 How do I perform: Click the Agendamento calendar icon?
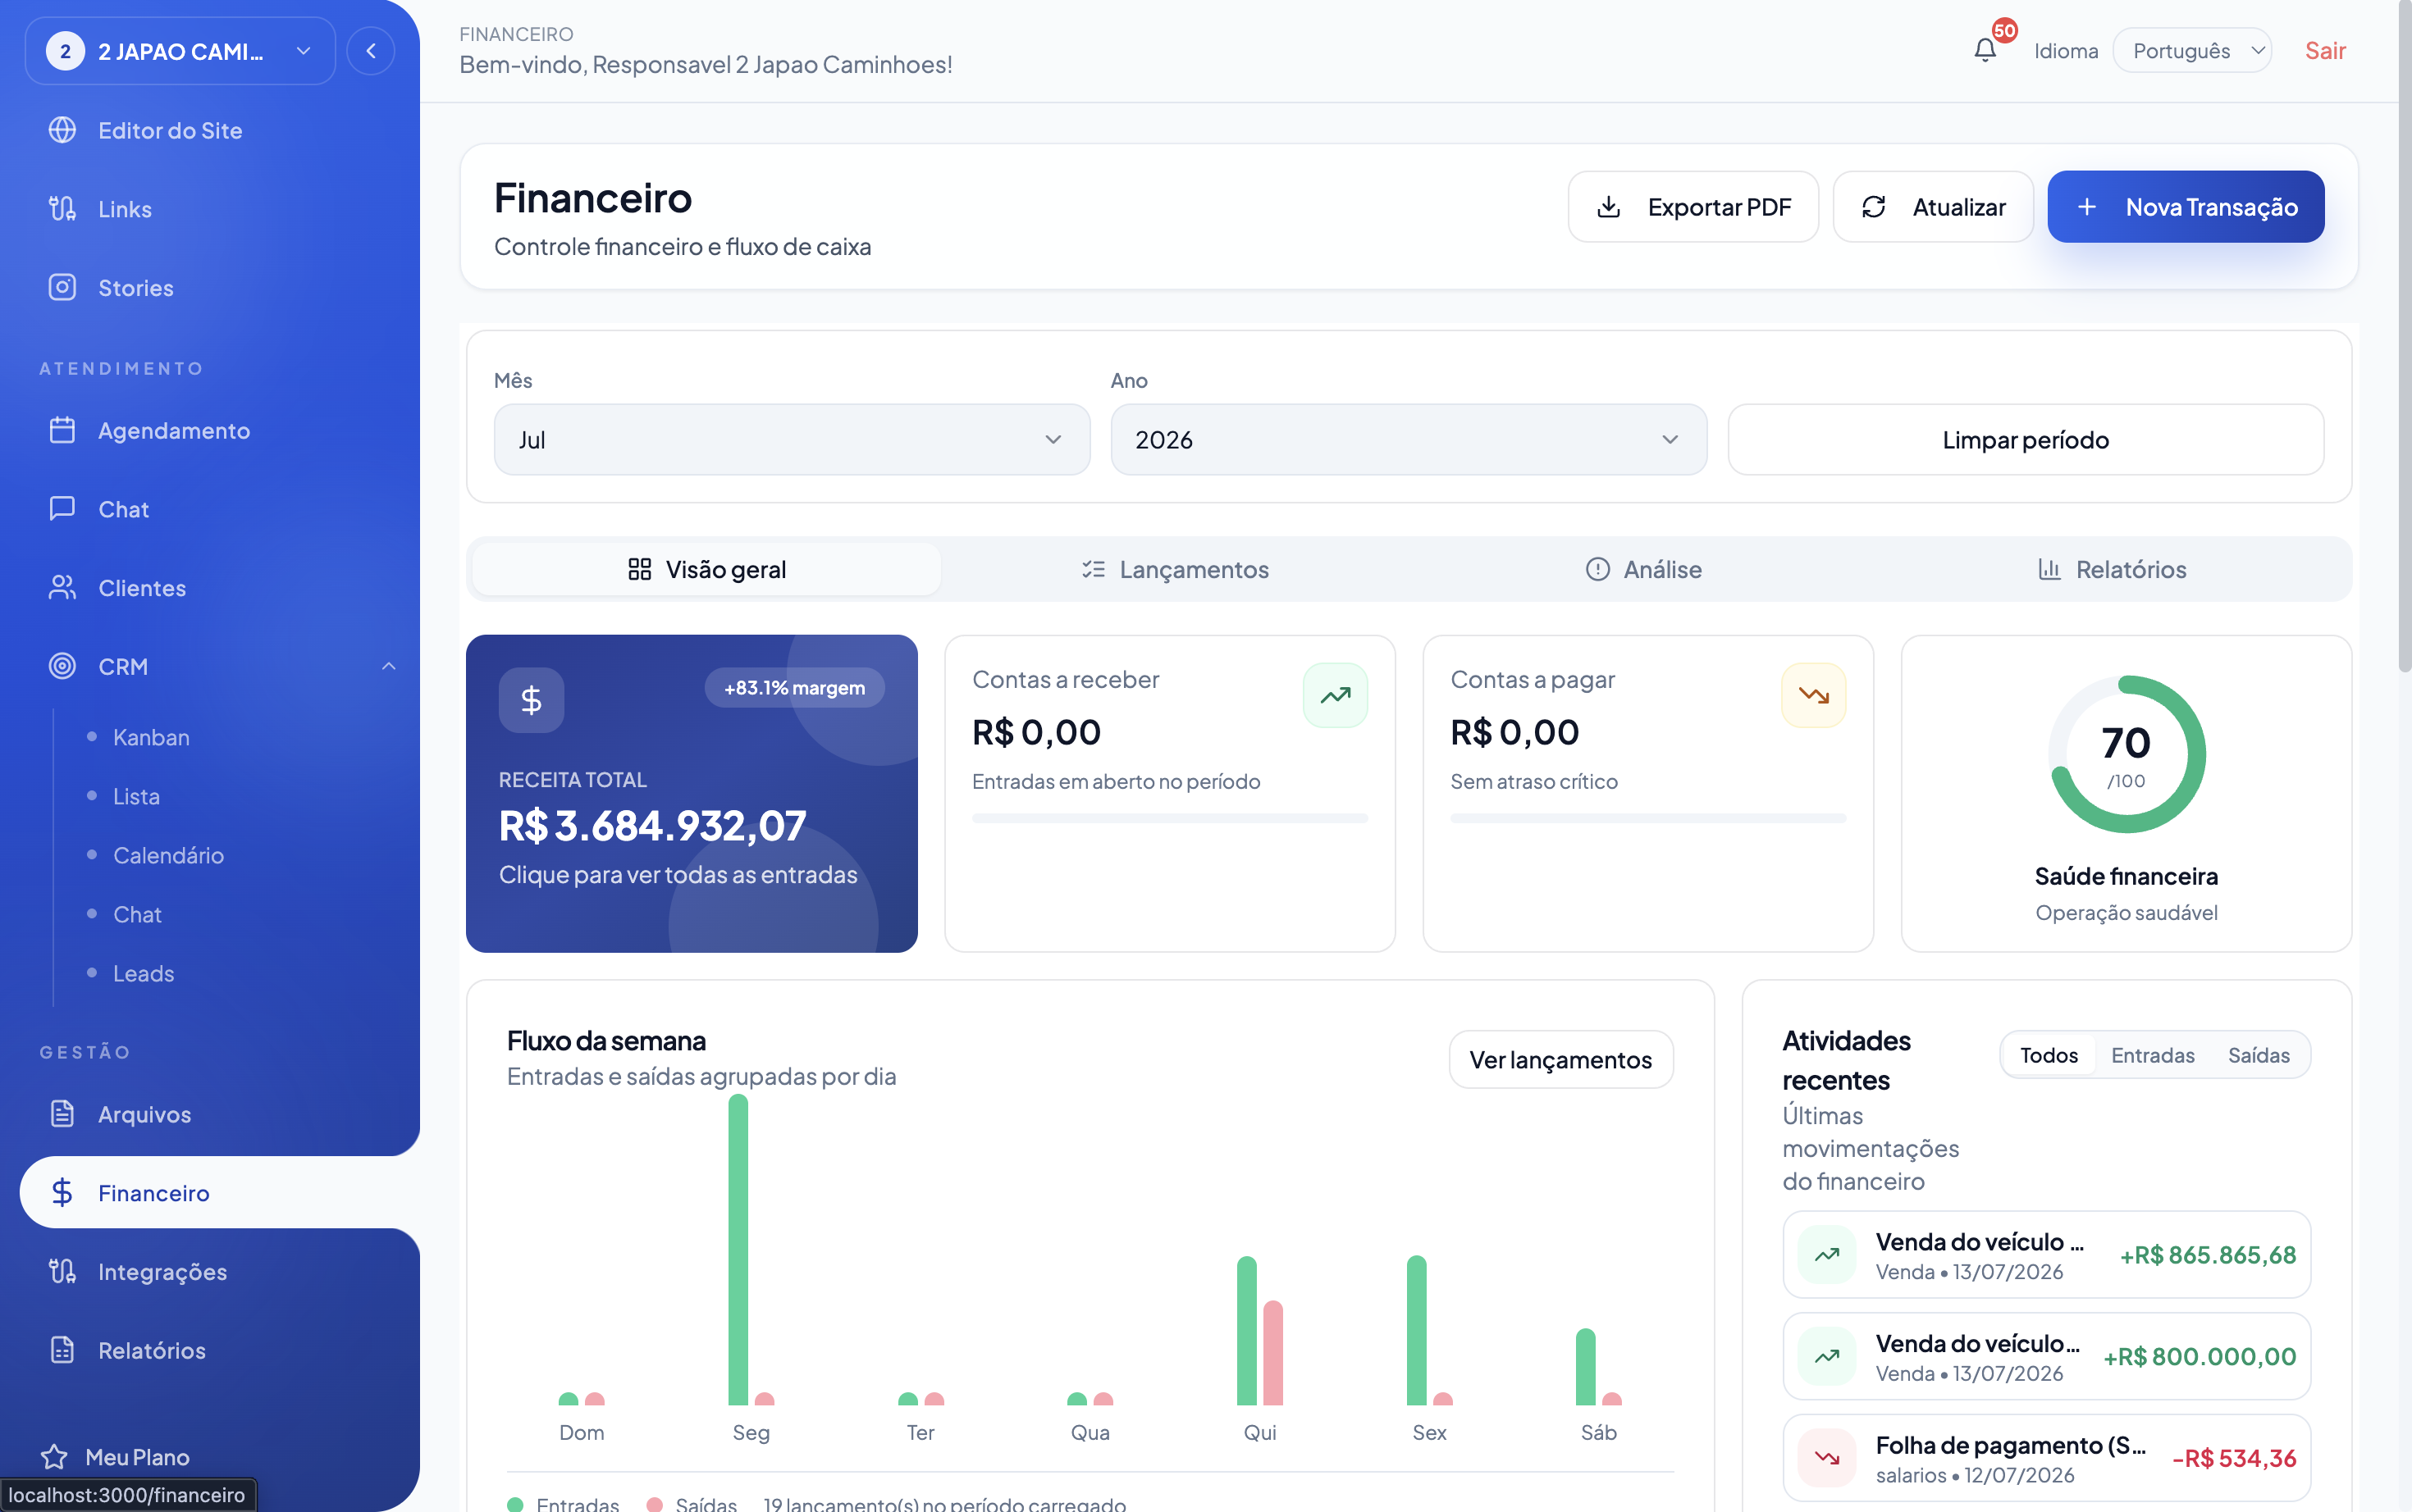coord(62,430)
